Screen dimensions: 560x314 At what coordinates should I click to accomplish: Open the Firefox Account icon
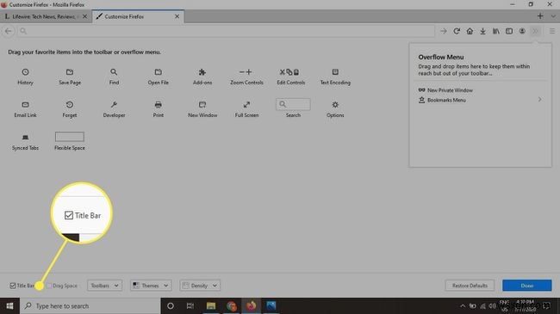(522, 31)
